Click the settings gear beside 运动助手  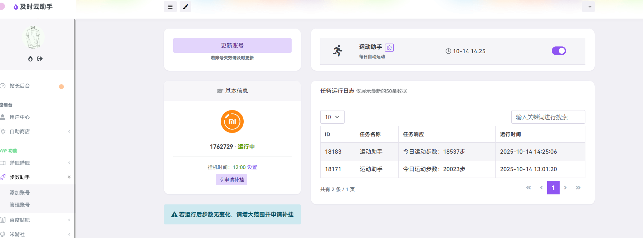click(389, 48)
